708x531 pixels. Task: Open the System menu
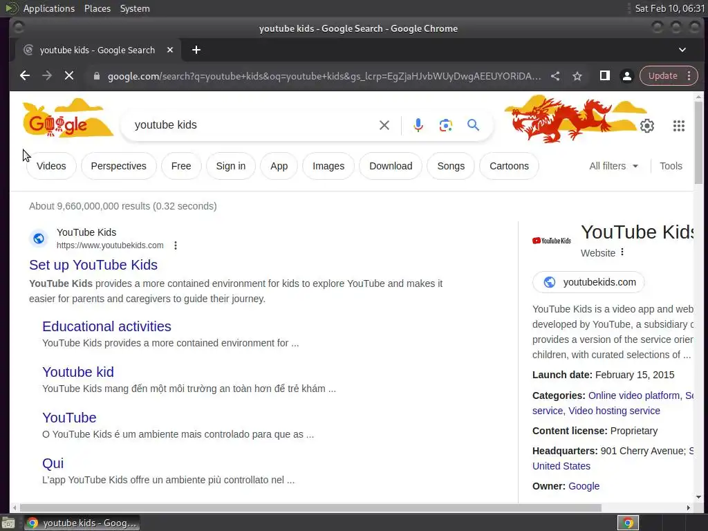(135, 8)
